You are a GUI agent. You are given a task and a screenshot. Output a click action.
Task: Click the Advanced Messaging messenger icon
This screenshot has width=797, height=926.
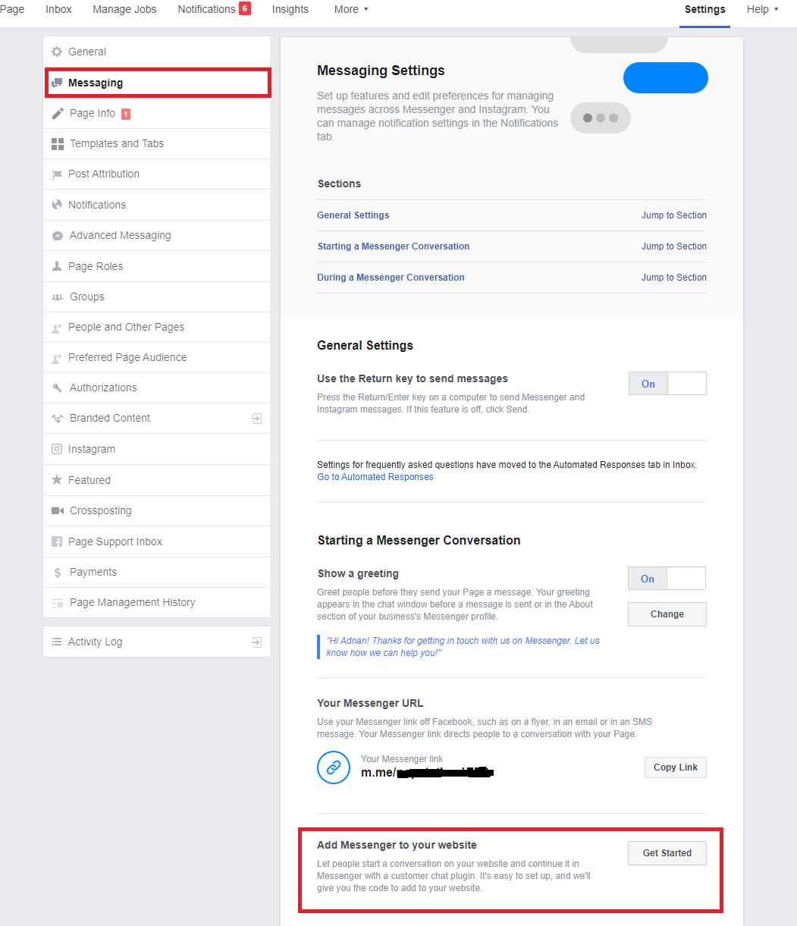[58, 236]
